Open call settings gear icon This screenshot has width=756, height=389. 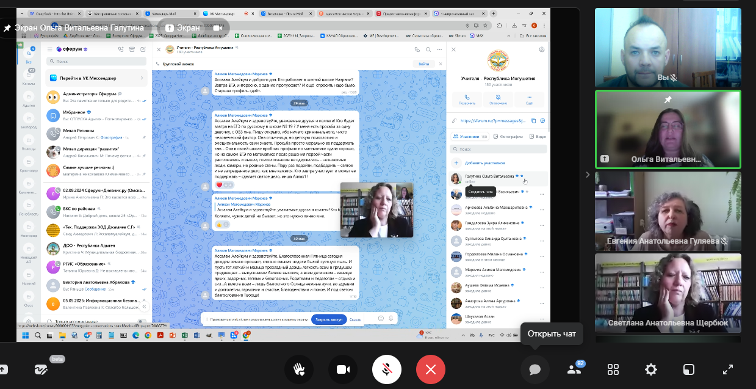(x=651, y=369)
